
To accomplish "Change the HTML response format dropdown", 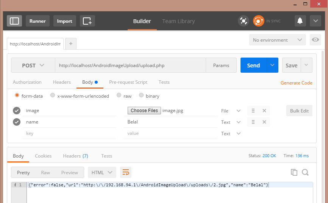I will click(x=102, y=172).
